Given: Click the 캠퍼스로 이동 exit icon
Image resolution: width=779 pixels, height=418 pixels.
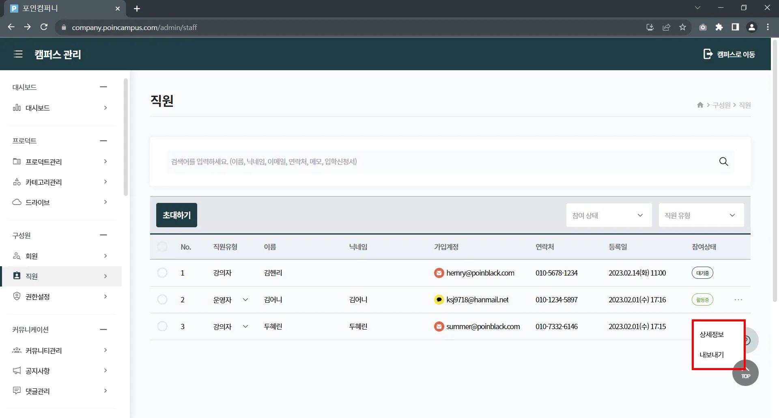Looking at the screenshot, I should point(708,54).
